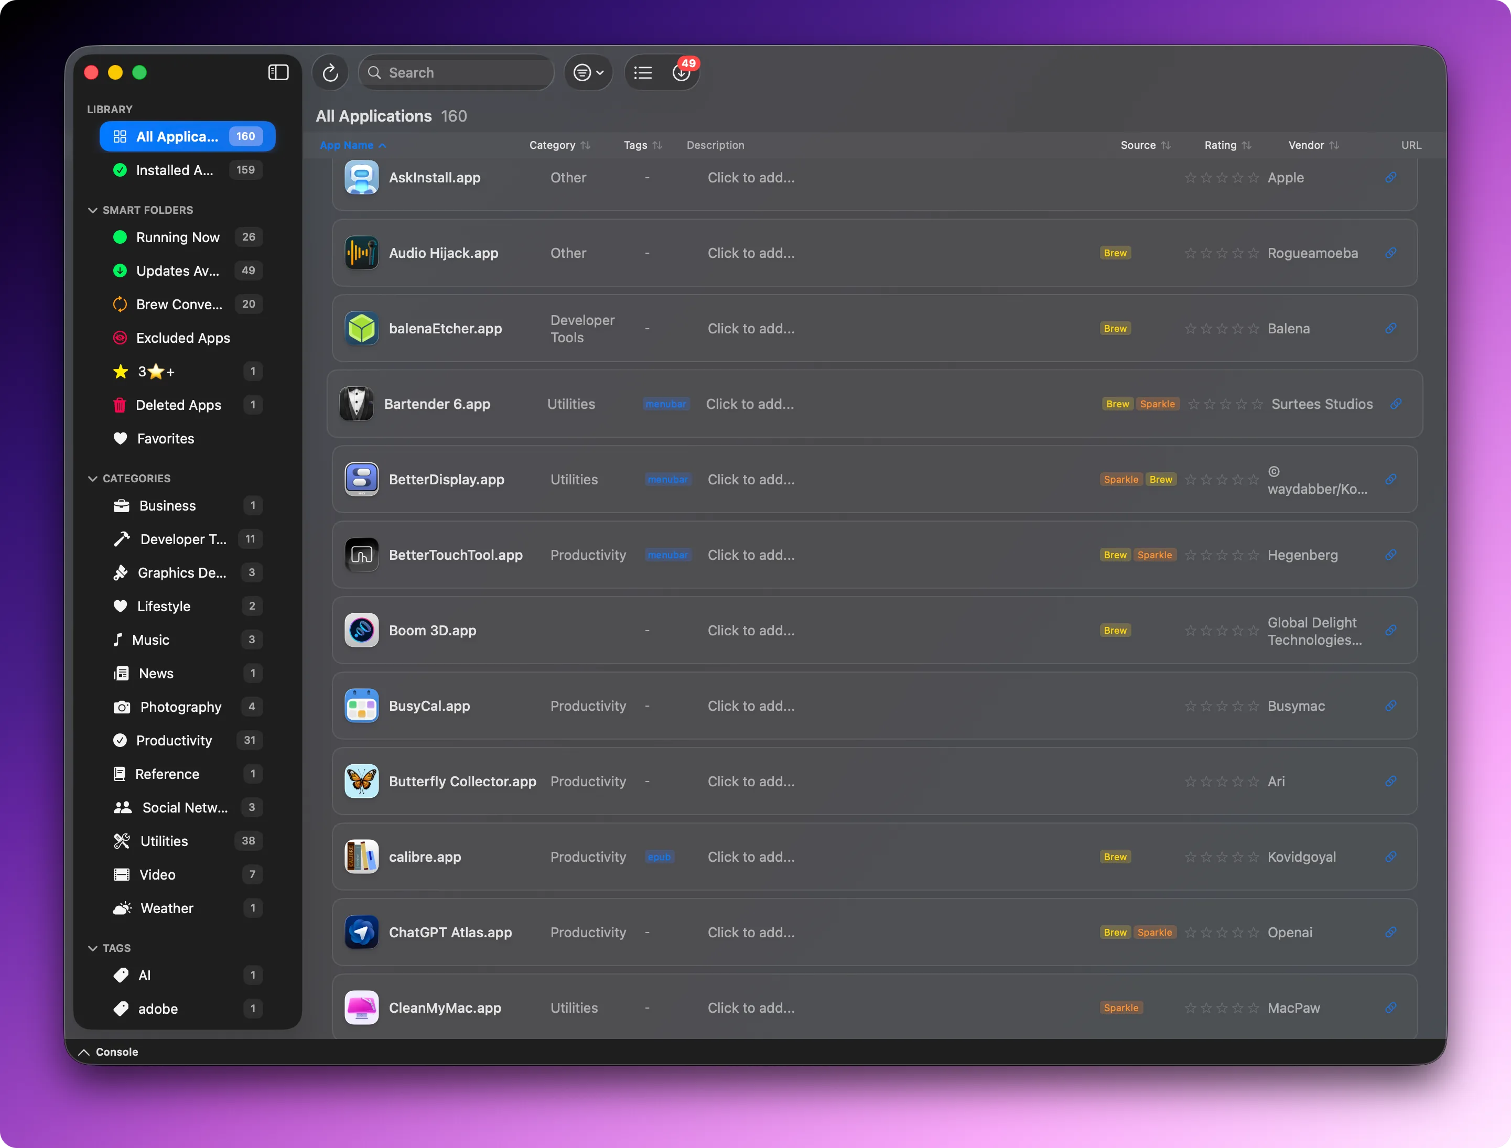The image size is (1511, 1148).
Task: Select the Reference category
Action: (187, 774)
